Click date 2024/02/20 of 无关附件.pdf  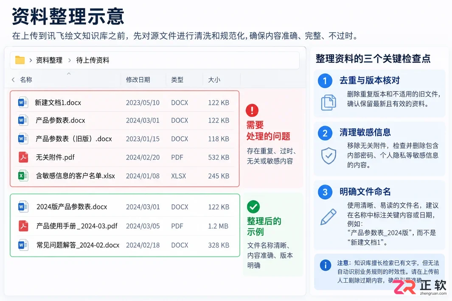click(143, 157)
